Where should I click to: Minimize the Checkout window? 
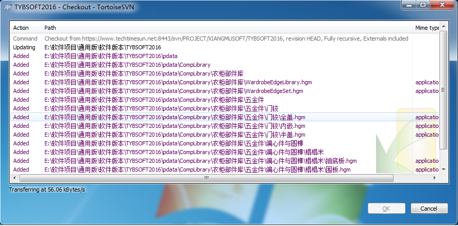point(409,5)
